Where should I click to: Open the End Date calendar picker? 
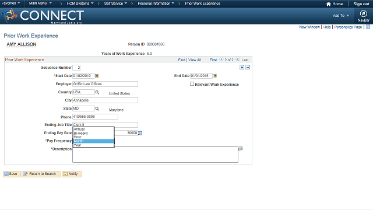tap(215, 76)
